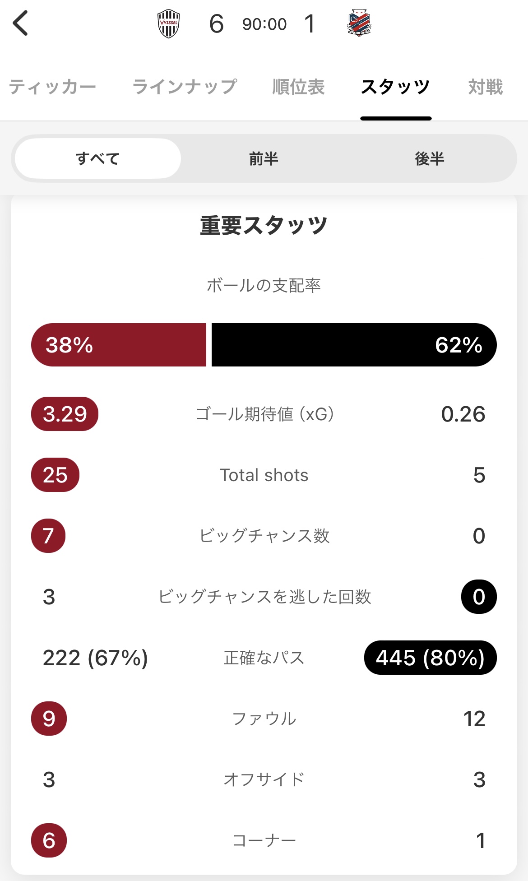Tap the ゴール期待値 (xG) label
528x881 pixels.
coord(264,414)
